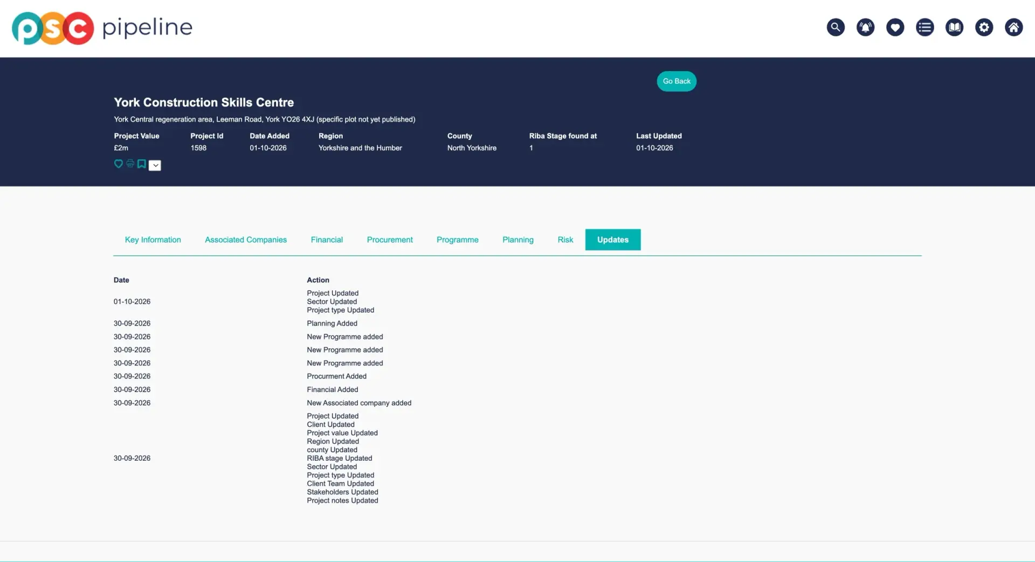Open settings via the gear icon
The height and width of the screenshot is (562, 1035).
click(x=984, y=27)
